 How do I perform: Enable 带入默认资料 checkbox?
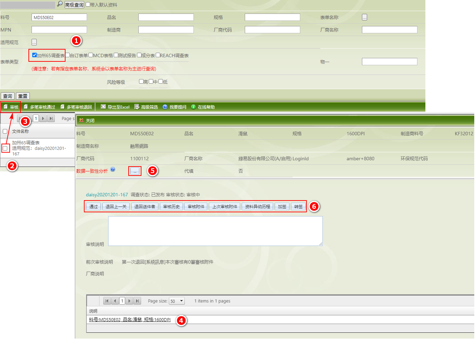point(88,4)
